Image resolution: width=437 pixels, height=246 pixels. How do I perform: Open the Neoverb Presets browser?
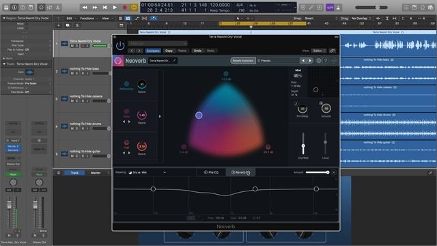(x=264, y=61)
